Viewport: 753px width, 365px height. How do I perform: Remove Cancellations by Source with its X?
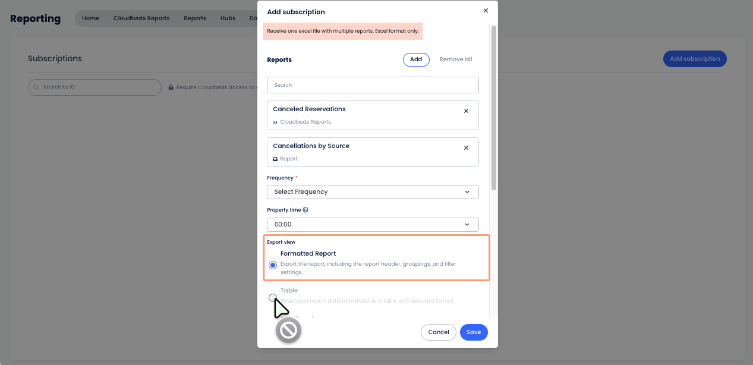click(x=466, y=148)
